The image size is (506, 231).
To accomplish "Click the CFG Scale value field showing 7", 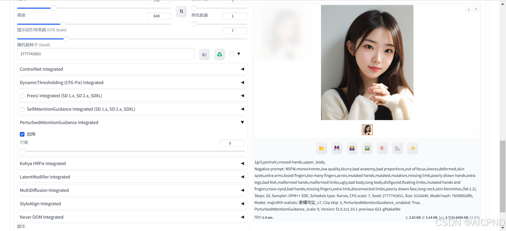I will point(235,31).
